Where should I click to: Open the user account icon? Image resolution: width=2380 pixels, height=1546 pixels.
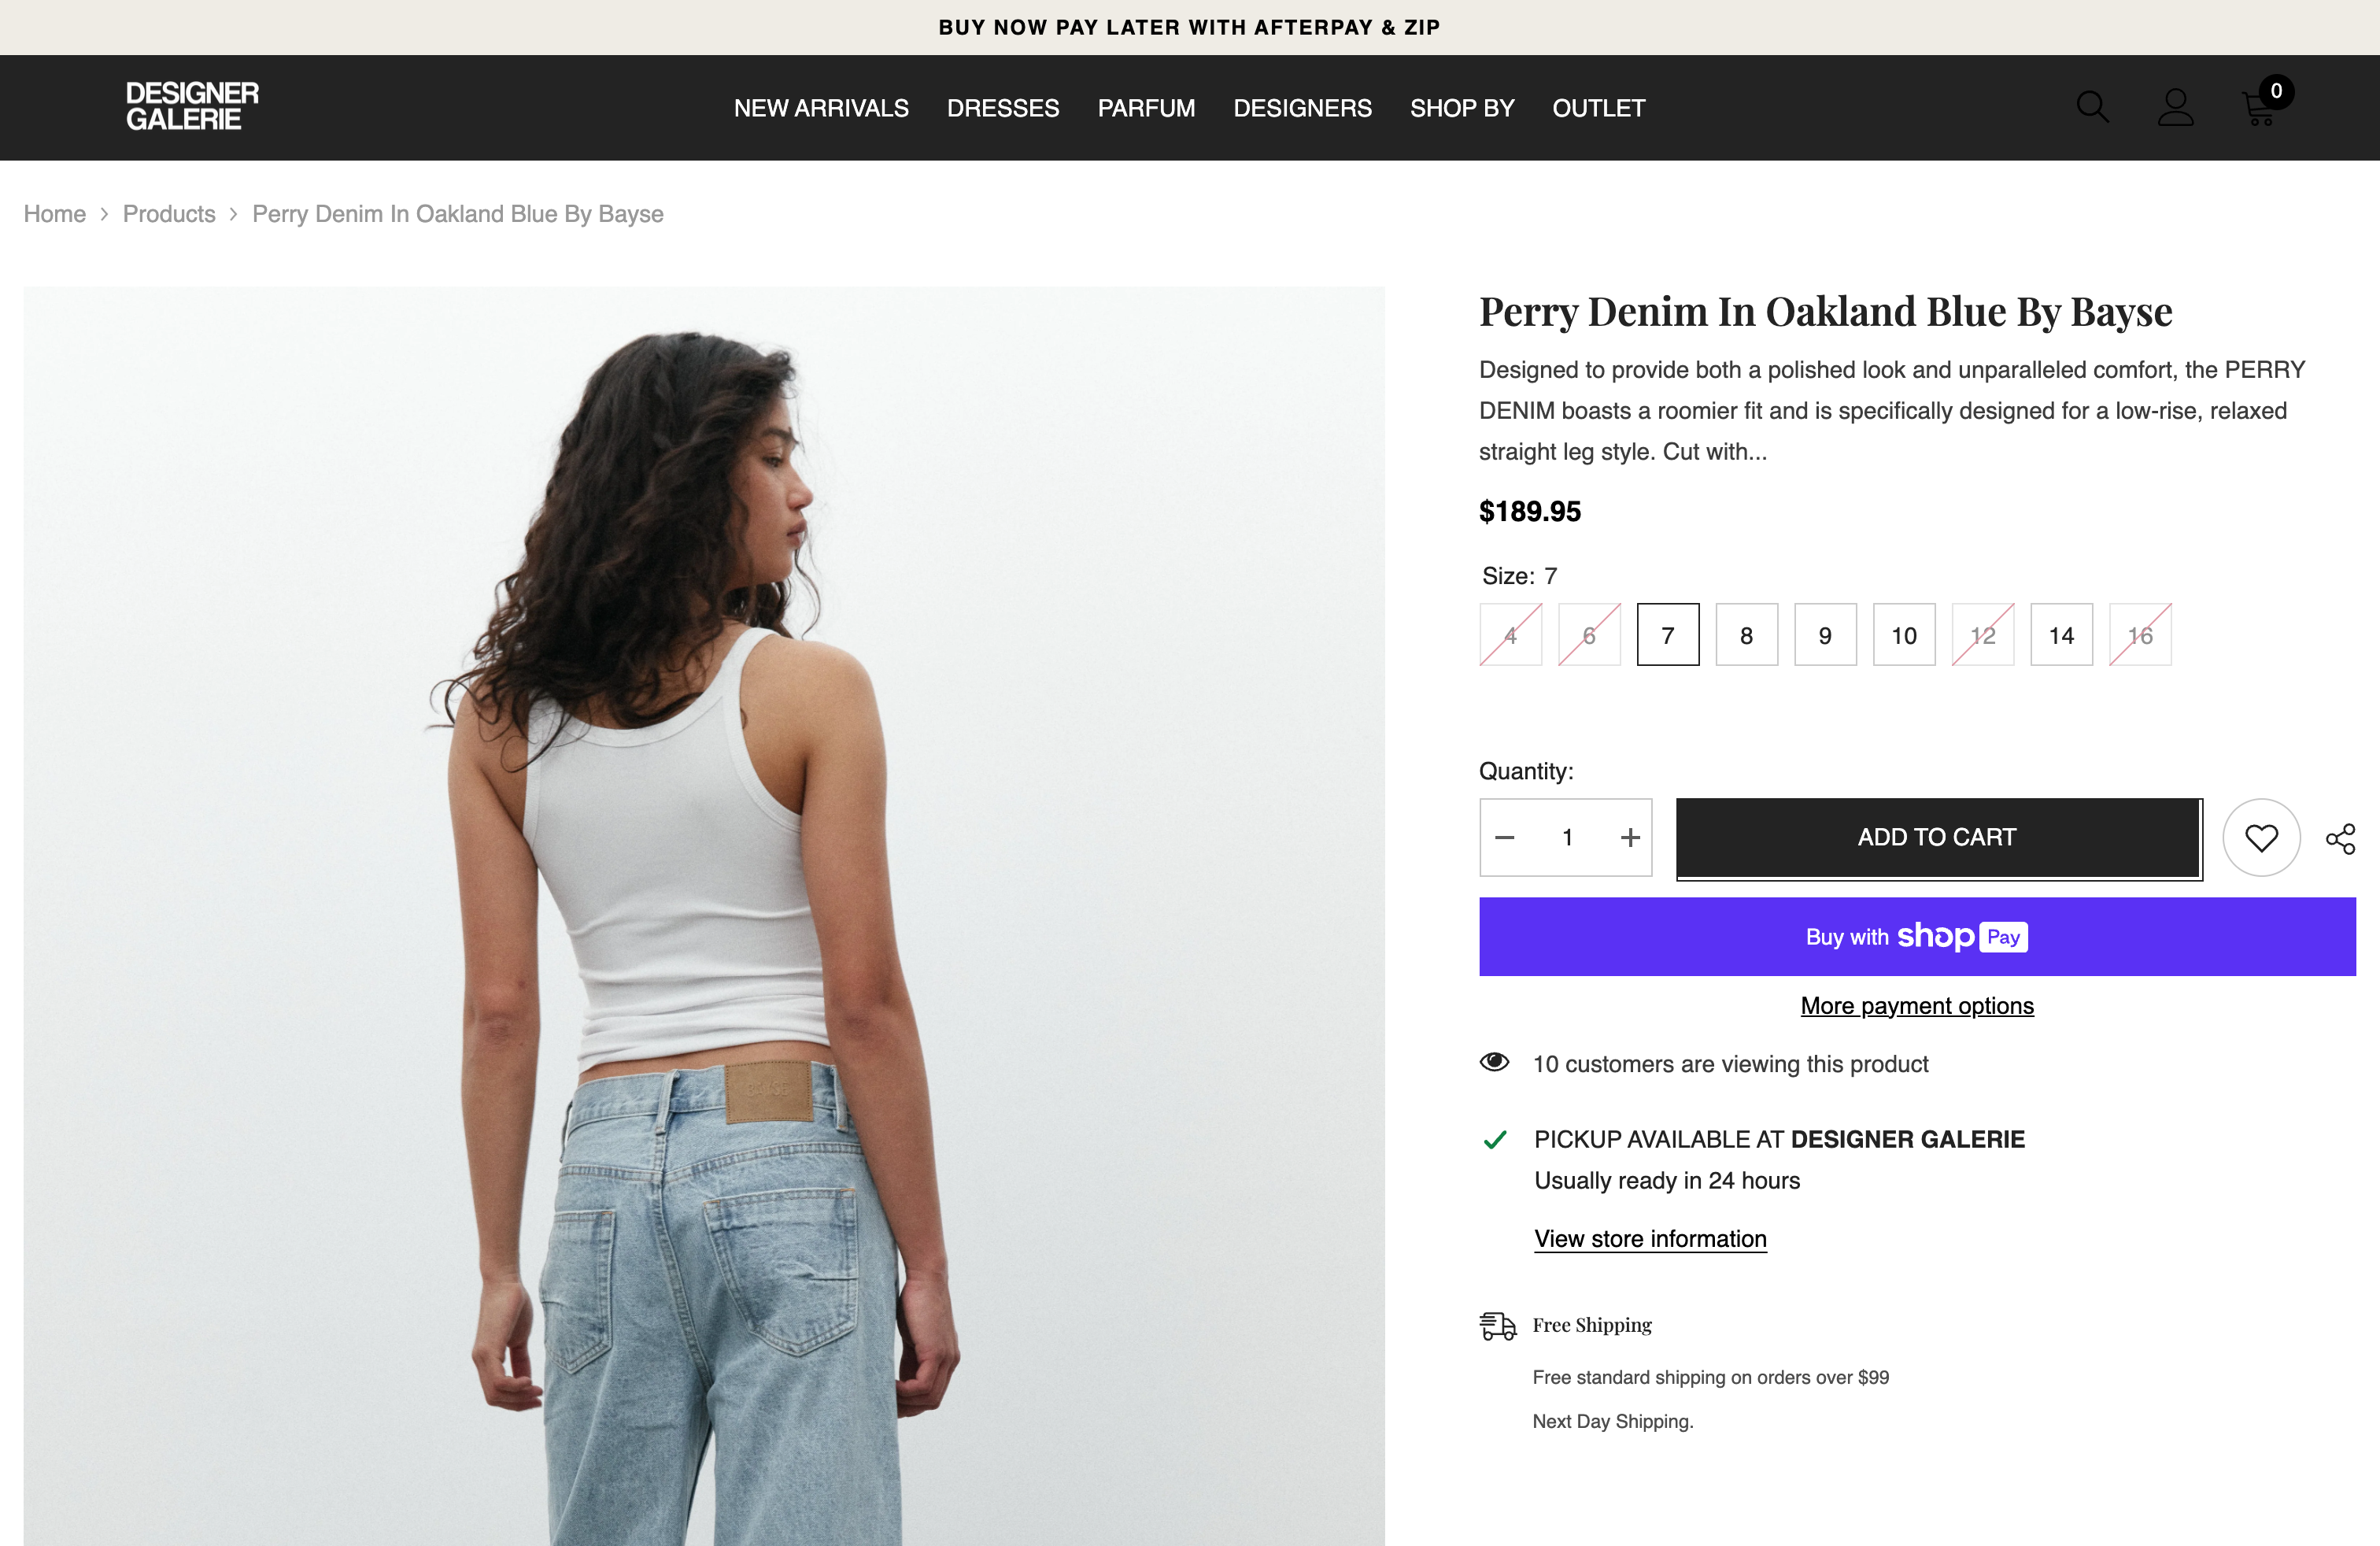click(2175, 108)
